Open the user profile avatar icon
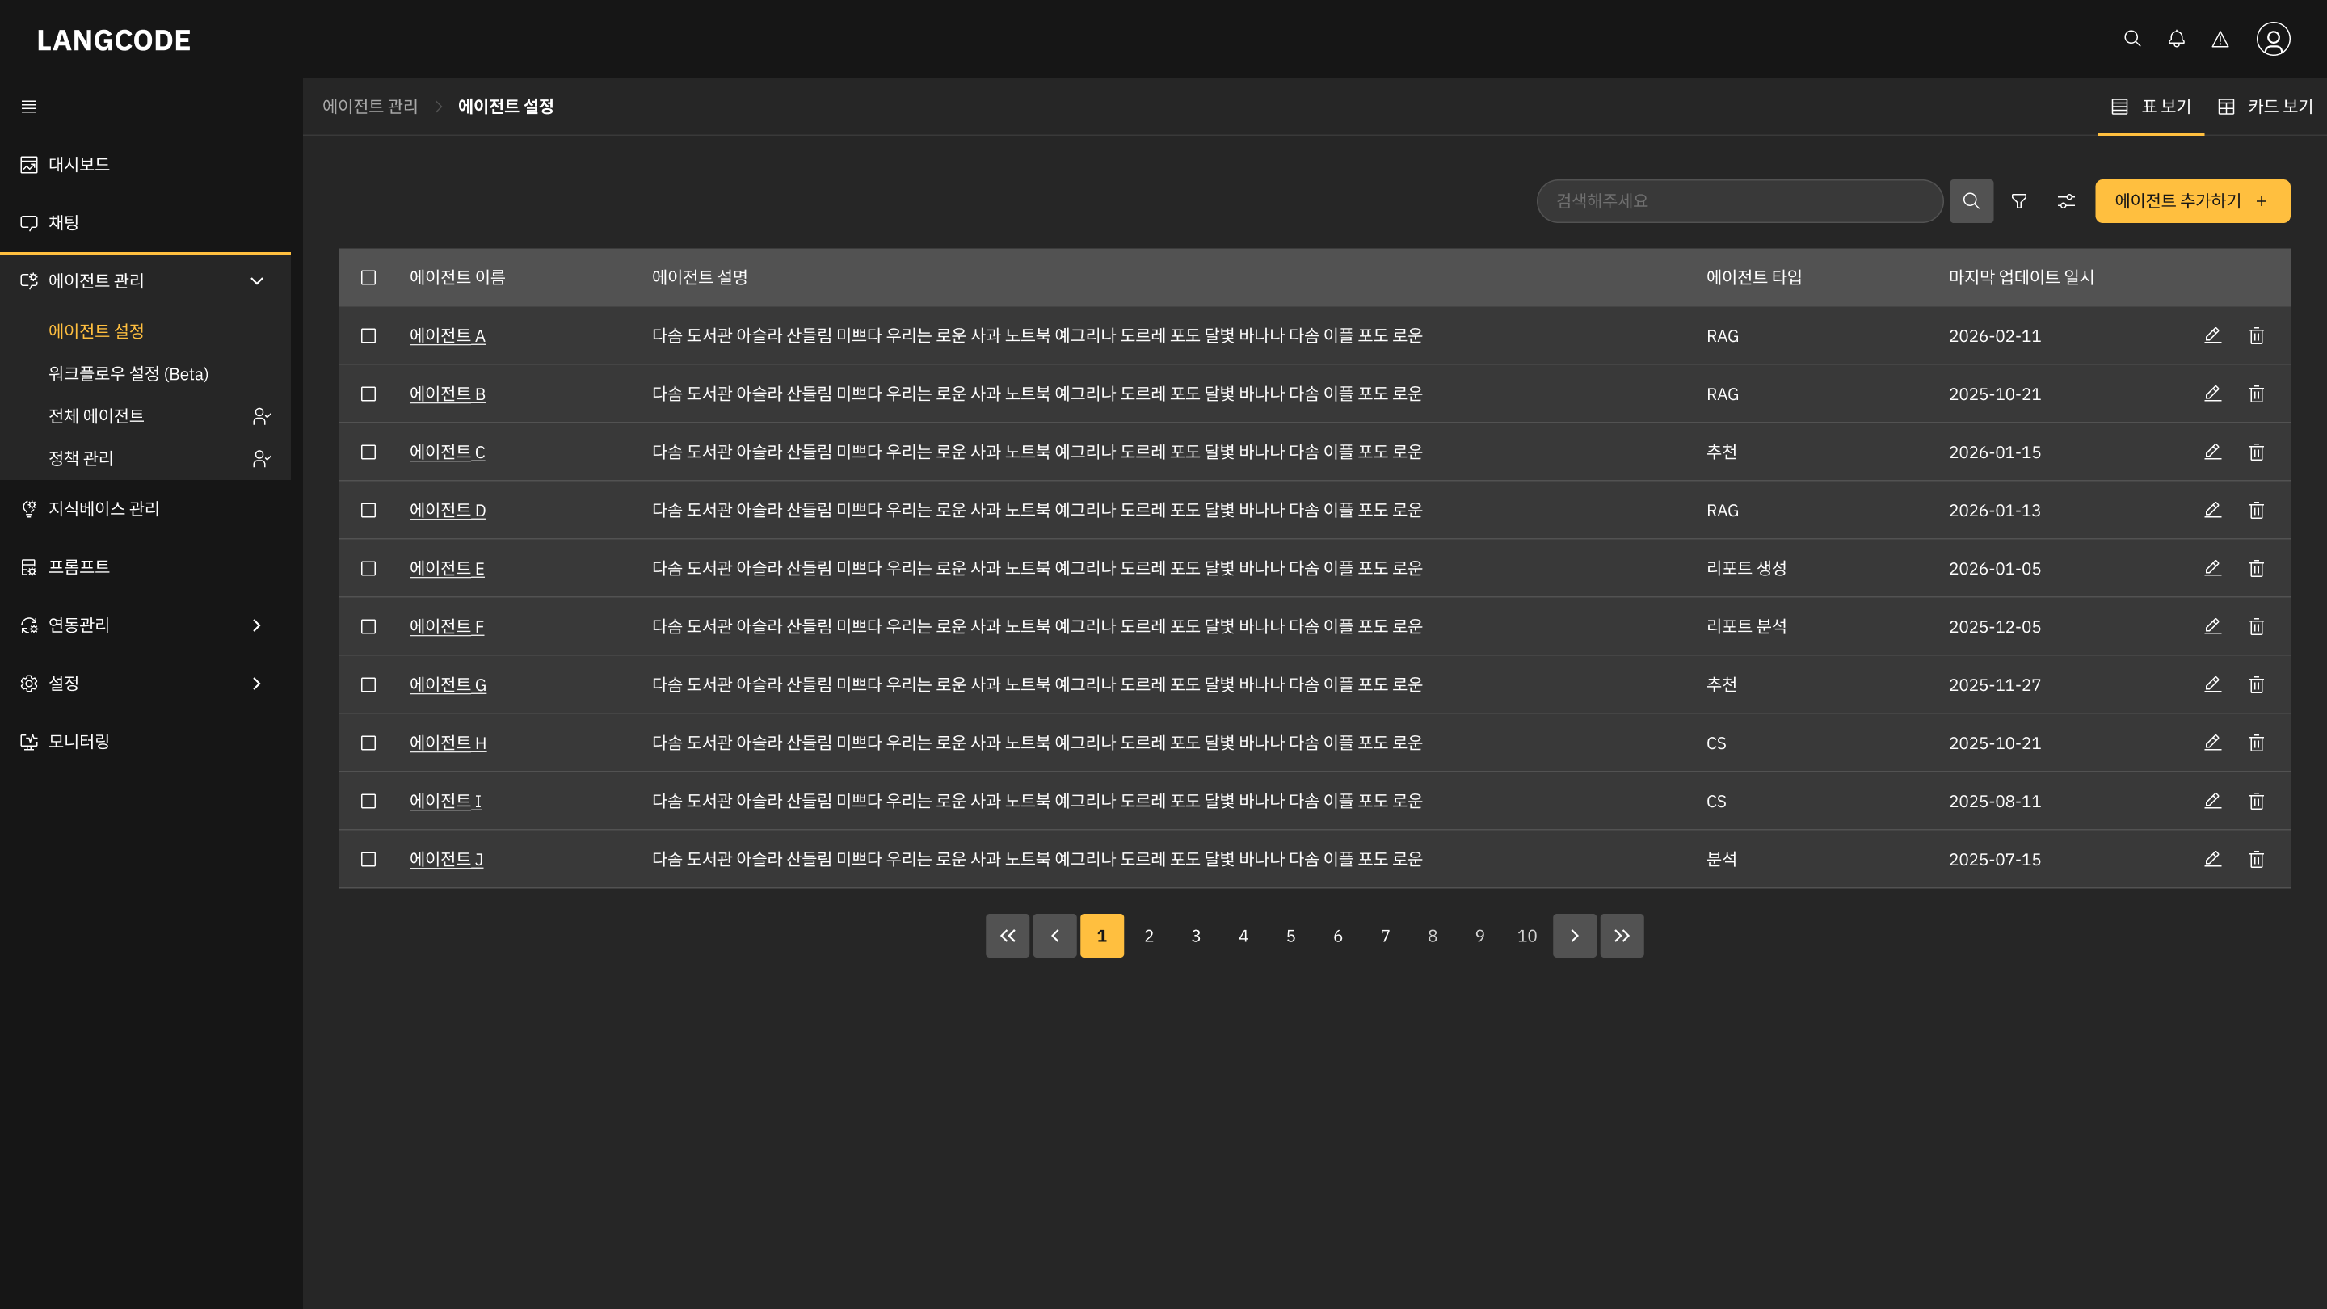2327x1309 pixels. click(2273, 39)
